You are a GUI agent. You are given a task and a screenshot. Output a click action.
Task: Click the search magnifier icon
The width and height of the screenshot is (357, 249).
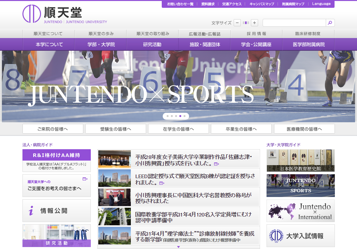[x=330, y=23]
